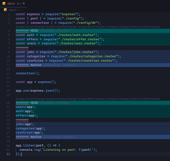Click line number 32 in gutter
The width and height of the screenshot is (170, 161).
pyautogui.click(x=8, y=154)
